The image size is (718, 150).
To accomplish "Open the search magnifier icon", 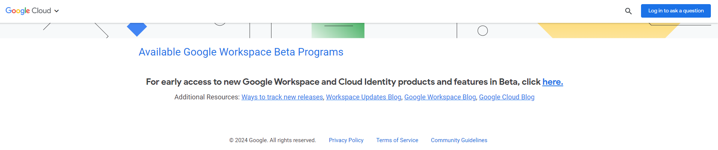I will tap(628, 11).
